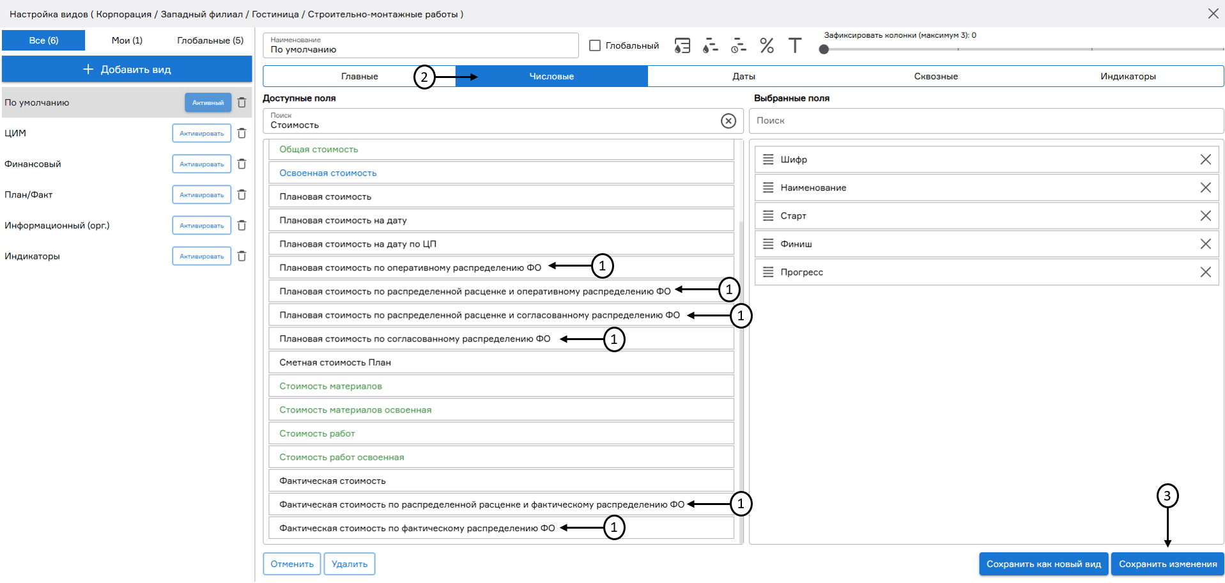Delete the Индикаторы view with trash icon
The image size is (1225, 583).
[242, 256]
